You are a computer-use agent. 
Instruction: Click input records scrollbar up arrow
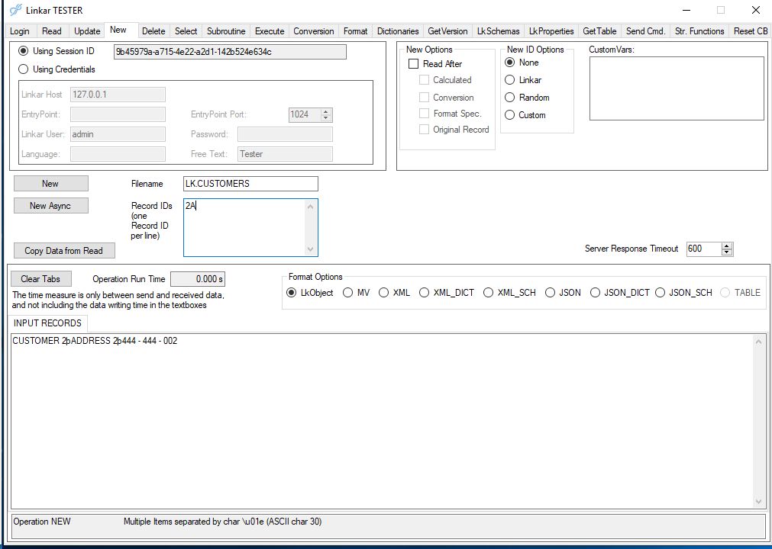759,342
